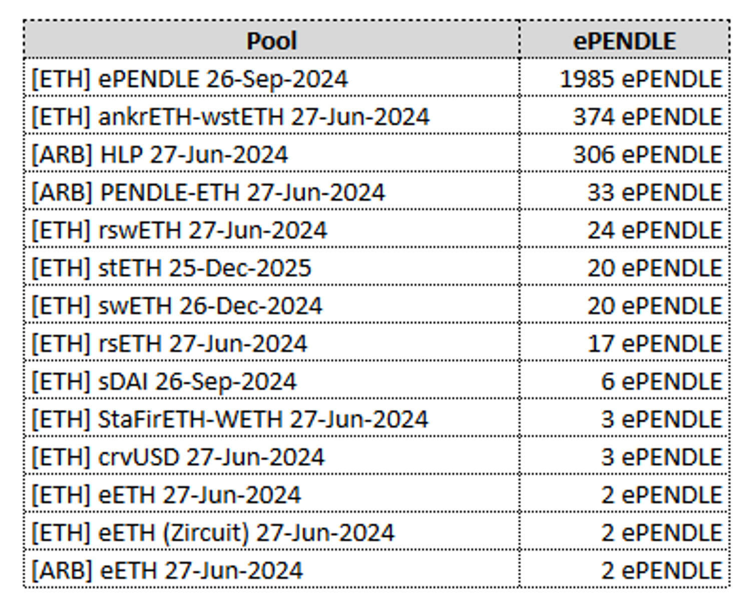This screenshot has height=605, width=751.
Task: Click the crvUSD 27-Jun-2024 pool cell
Action: pyautogui.click(x=178, y=457)
